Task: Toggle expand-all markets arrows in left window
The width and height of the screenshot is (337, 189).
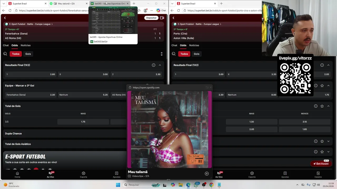Action: click(162, 54)
